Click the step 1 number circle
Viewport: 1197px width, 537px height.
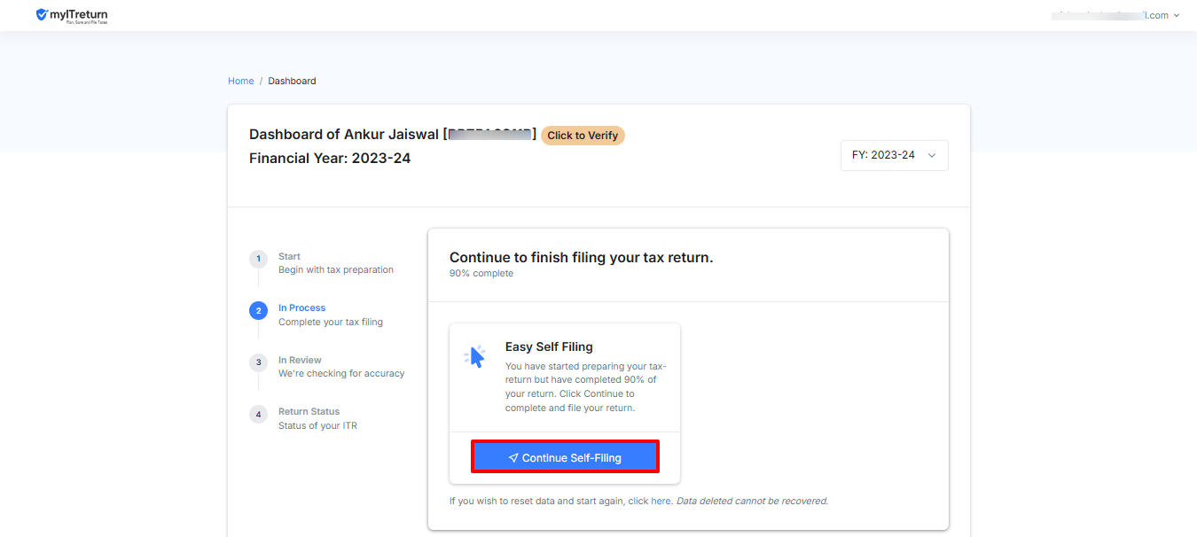click(x=258, y=259)
